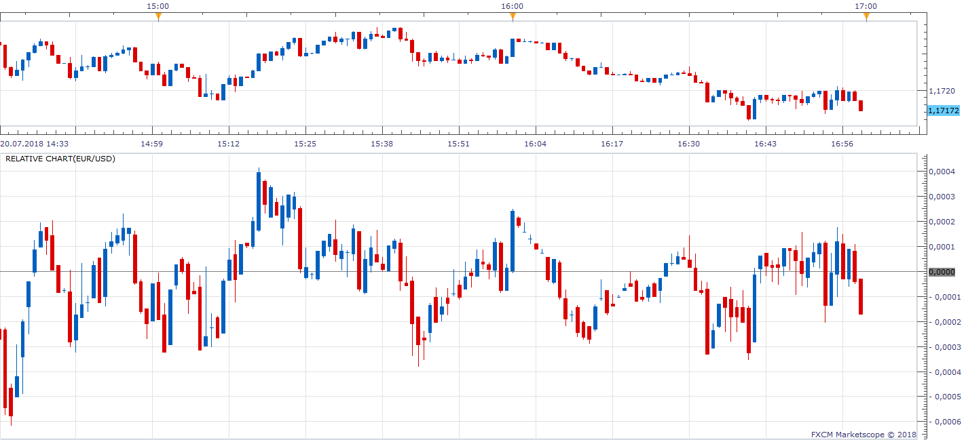Click the 16:43 time axis label
Screen dimensions: 966x440
click(x=765, y=144)
